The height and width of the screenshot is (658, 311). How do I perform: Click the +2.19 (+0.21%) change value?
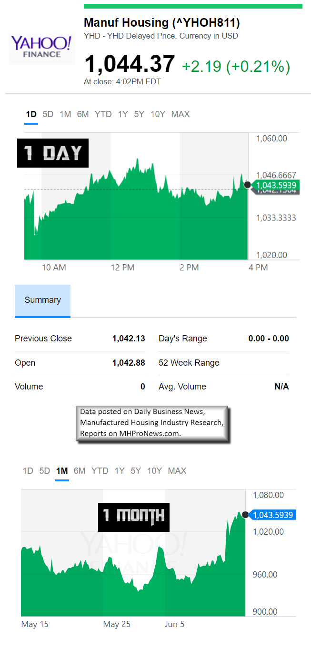pos(236,67)
